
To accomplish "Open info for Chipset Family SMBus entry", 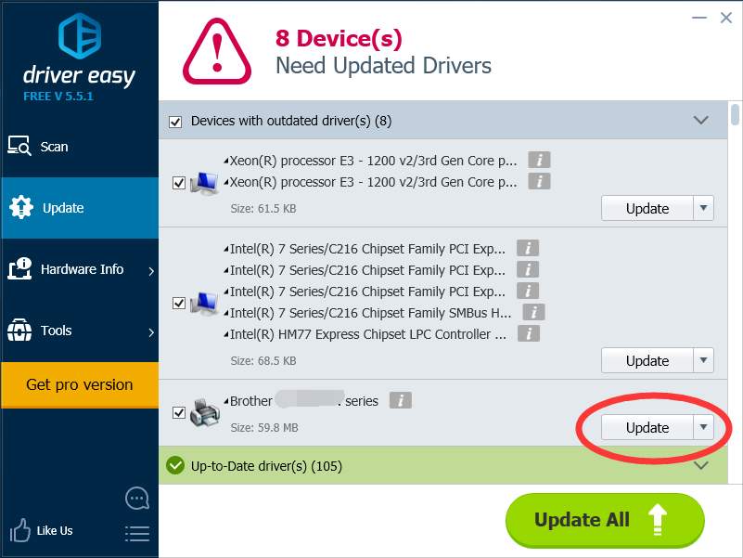I will 533,312.
